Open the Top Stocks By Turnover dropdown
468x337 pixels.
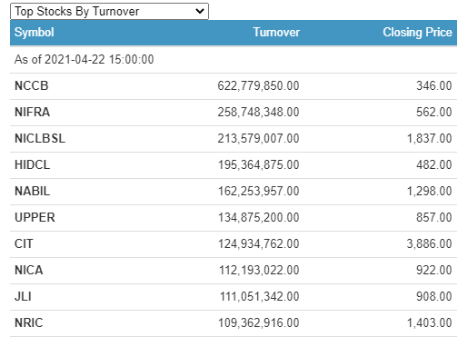(109, 12)
